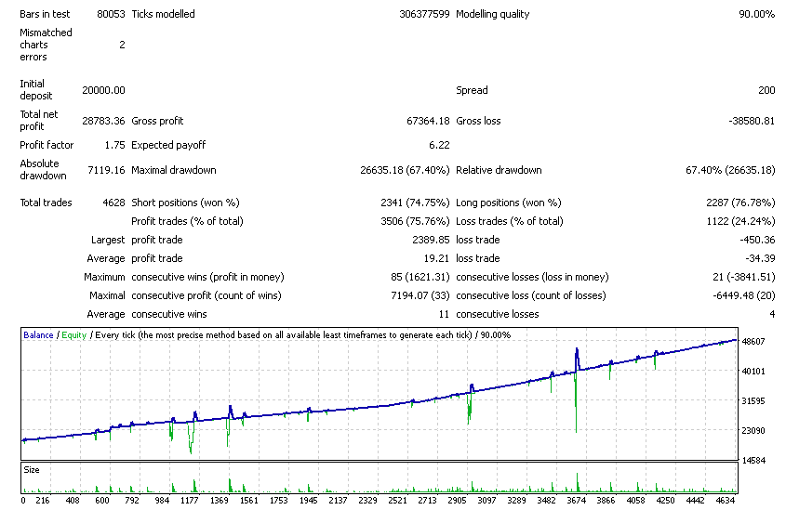
Task: Click the 1177 tick on the horizontal axis
Action: coord(191,500)
